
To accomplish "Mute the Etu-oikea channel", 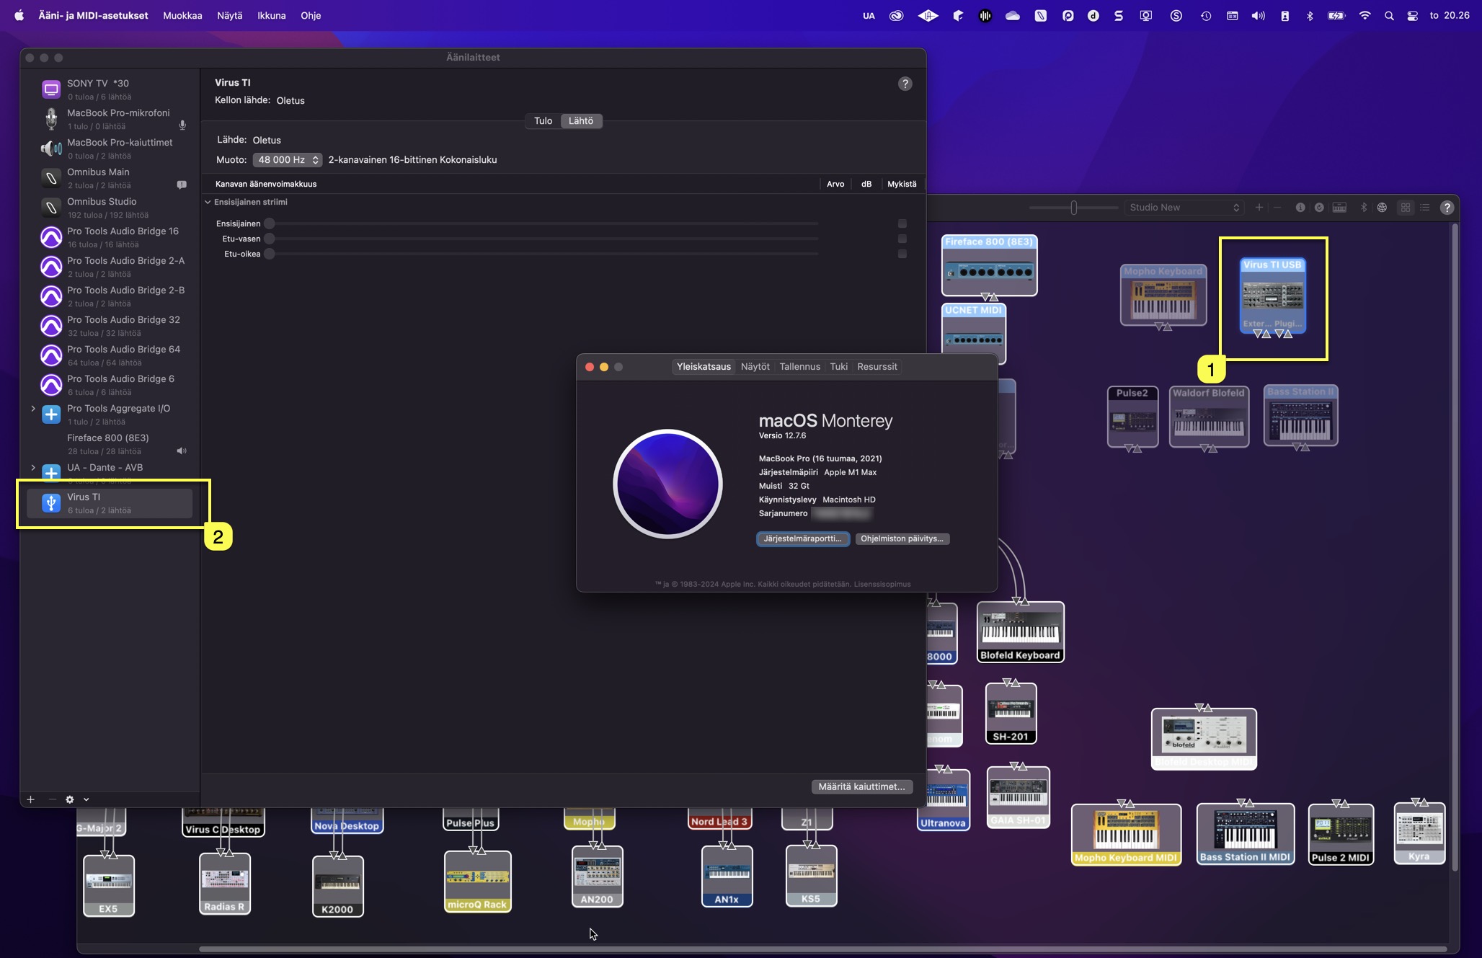I will (902, 254).
